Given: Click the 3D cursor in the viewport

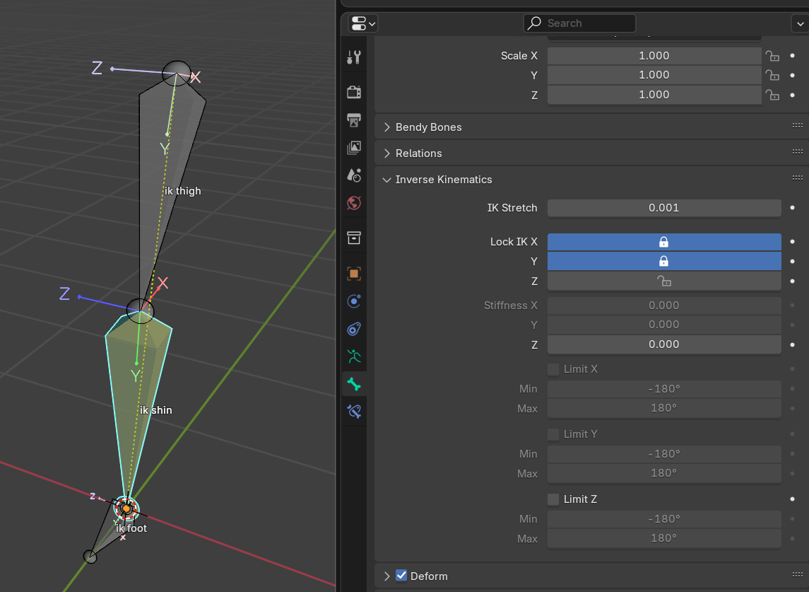Looking at the screenshot, I should point(126,509).
